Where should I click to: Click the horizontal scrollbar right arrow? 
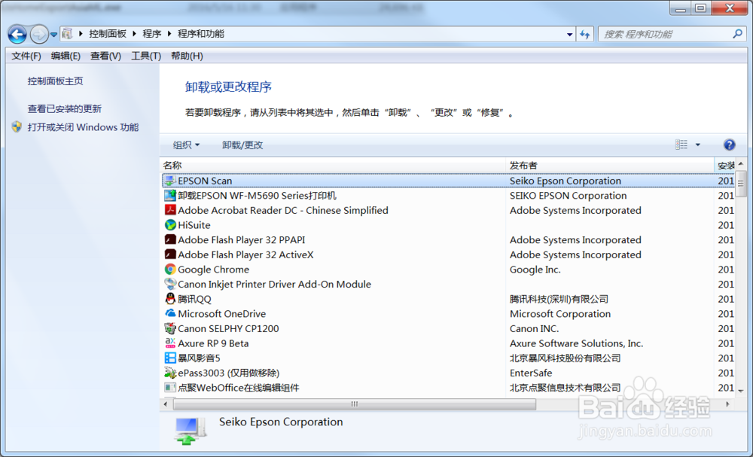727,404
